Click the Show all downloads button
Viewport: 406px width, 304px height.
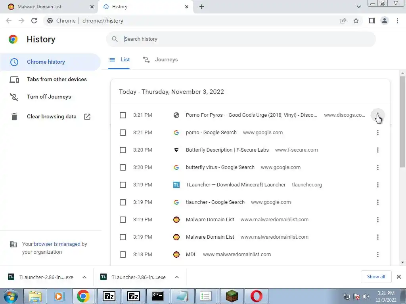click(x=376, y=277)
